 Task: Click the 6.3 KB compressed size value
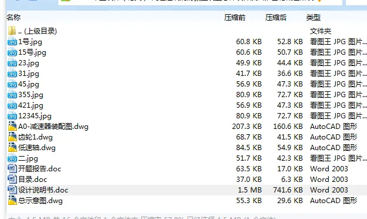(x=292, y=179)
